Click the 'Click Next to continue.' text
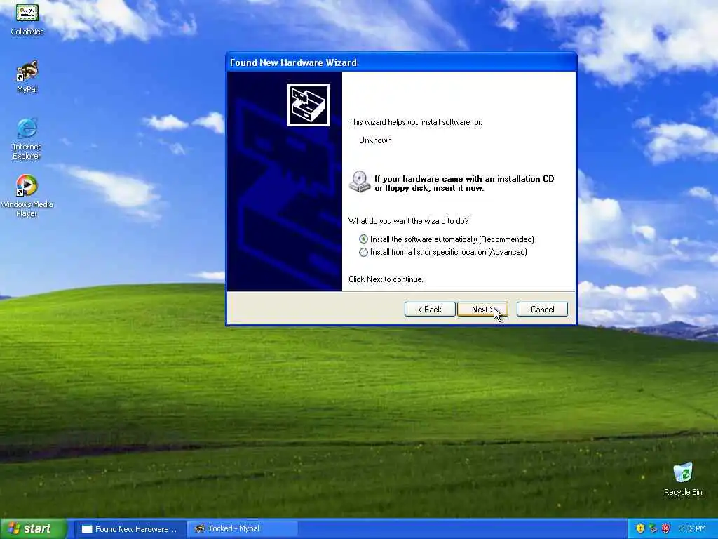Screen dimensions: 718x539 click(x=386, y=279)
